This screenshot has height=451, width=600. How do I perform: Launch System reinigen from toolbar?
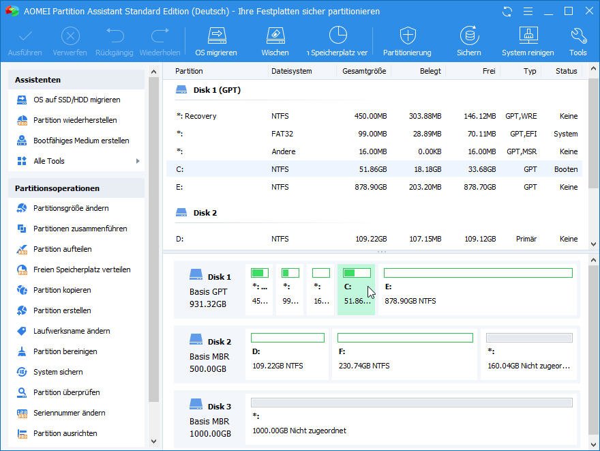pyautogui.click(x=528, y=41)
